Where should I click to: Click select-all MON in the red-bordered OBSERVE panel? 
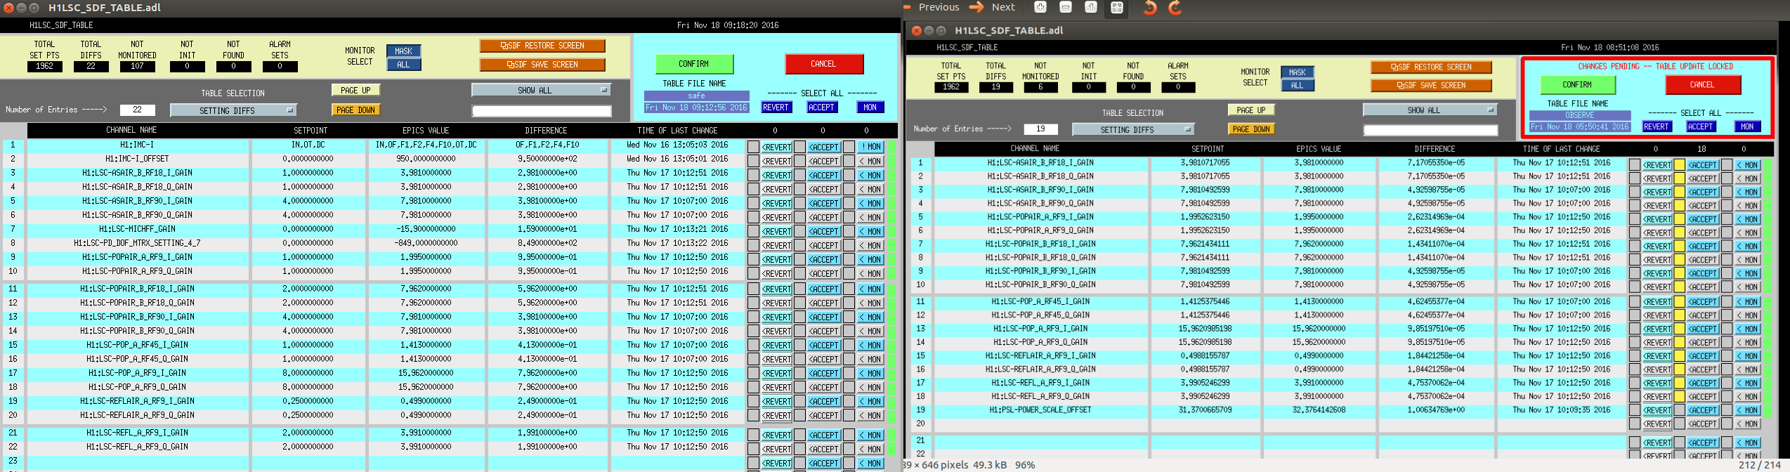[1748, 126]
